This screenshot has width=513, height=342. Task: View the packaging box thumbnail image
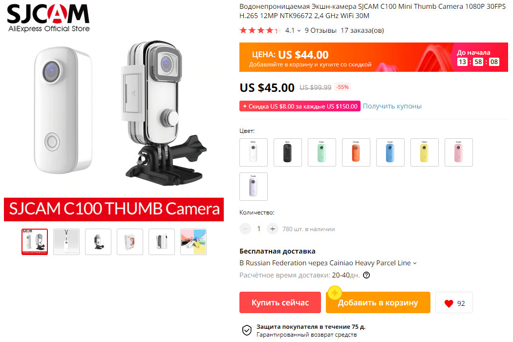[130, 242]
